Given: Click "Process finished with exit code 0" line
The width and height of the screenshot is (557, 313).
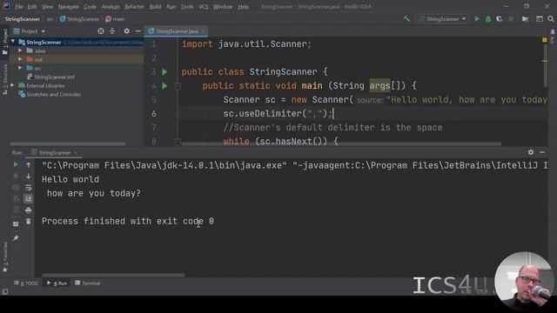Looking at the screenshot, I should point(128,221).
